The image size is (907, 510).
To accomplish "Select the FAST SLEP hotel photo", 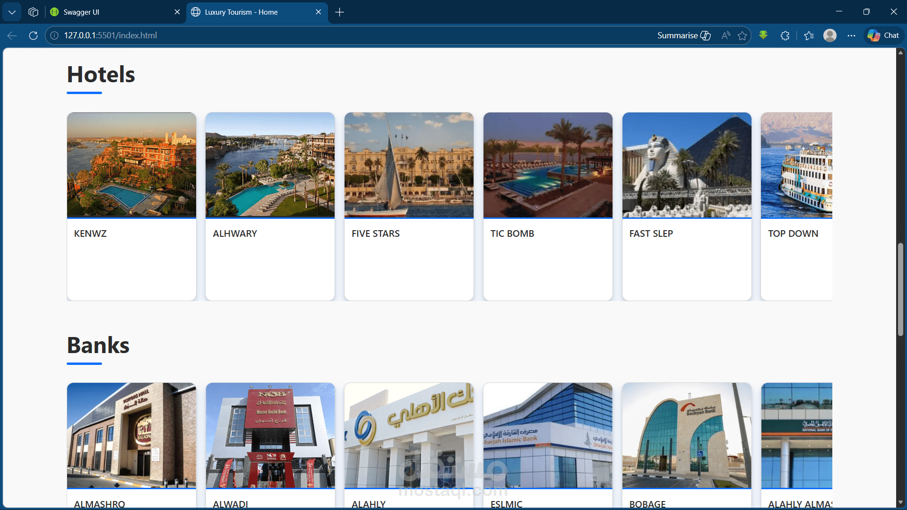I will (687, 165).
